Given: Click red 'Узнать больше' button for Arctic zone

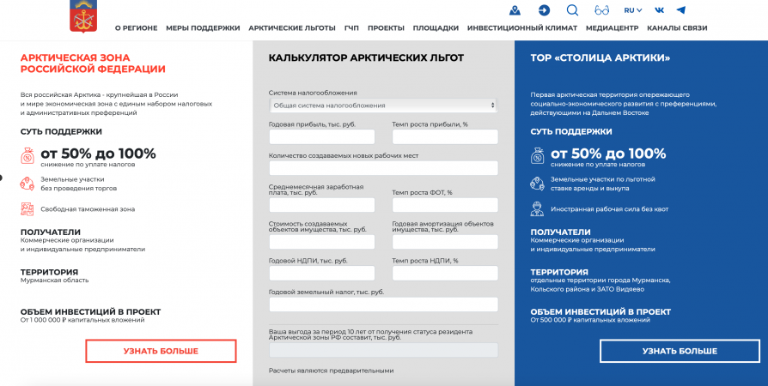Looking at the screenshot, I should (161, 351).
